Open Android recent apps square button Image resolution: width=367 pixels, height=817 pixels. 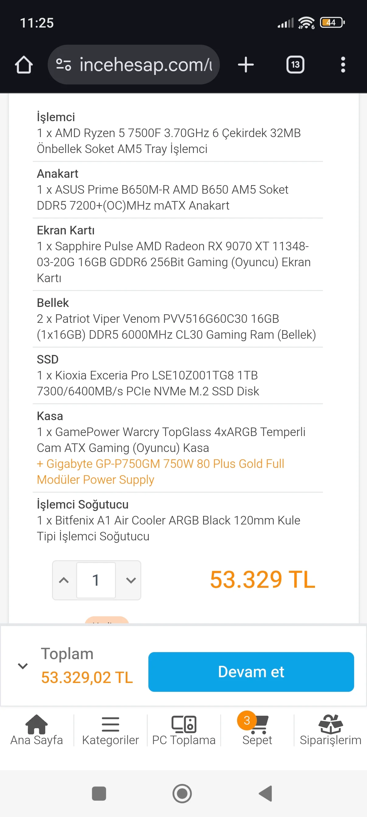click(99, 793)
